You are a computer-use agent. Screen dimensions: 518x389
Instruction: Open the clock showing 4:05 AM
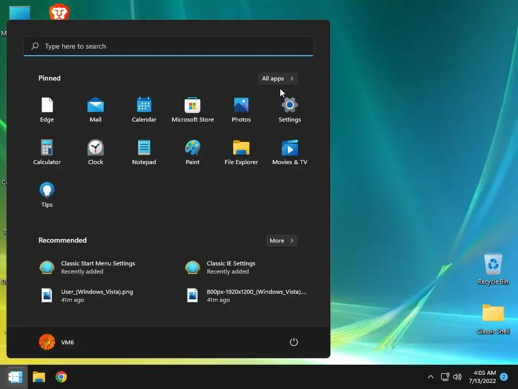coord(482,376)
